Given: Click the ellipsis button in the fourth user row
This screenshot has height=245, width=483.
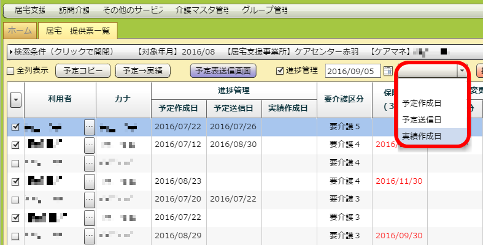Looking at the screenshot, I should tap(90, 181).
